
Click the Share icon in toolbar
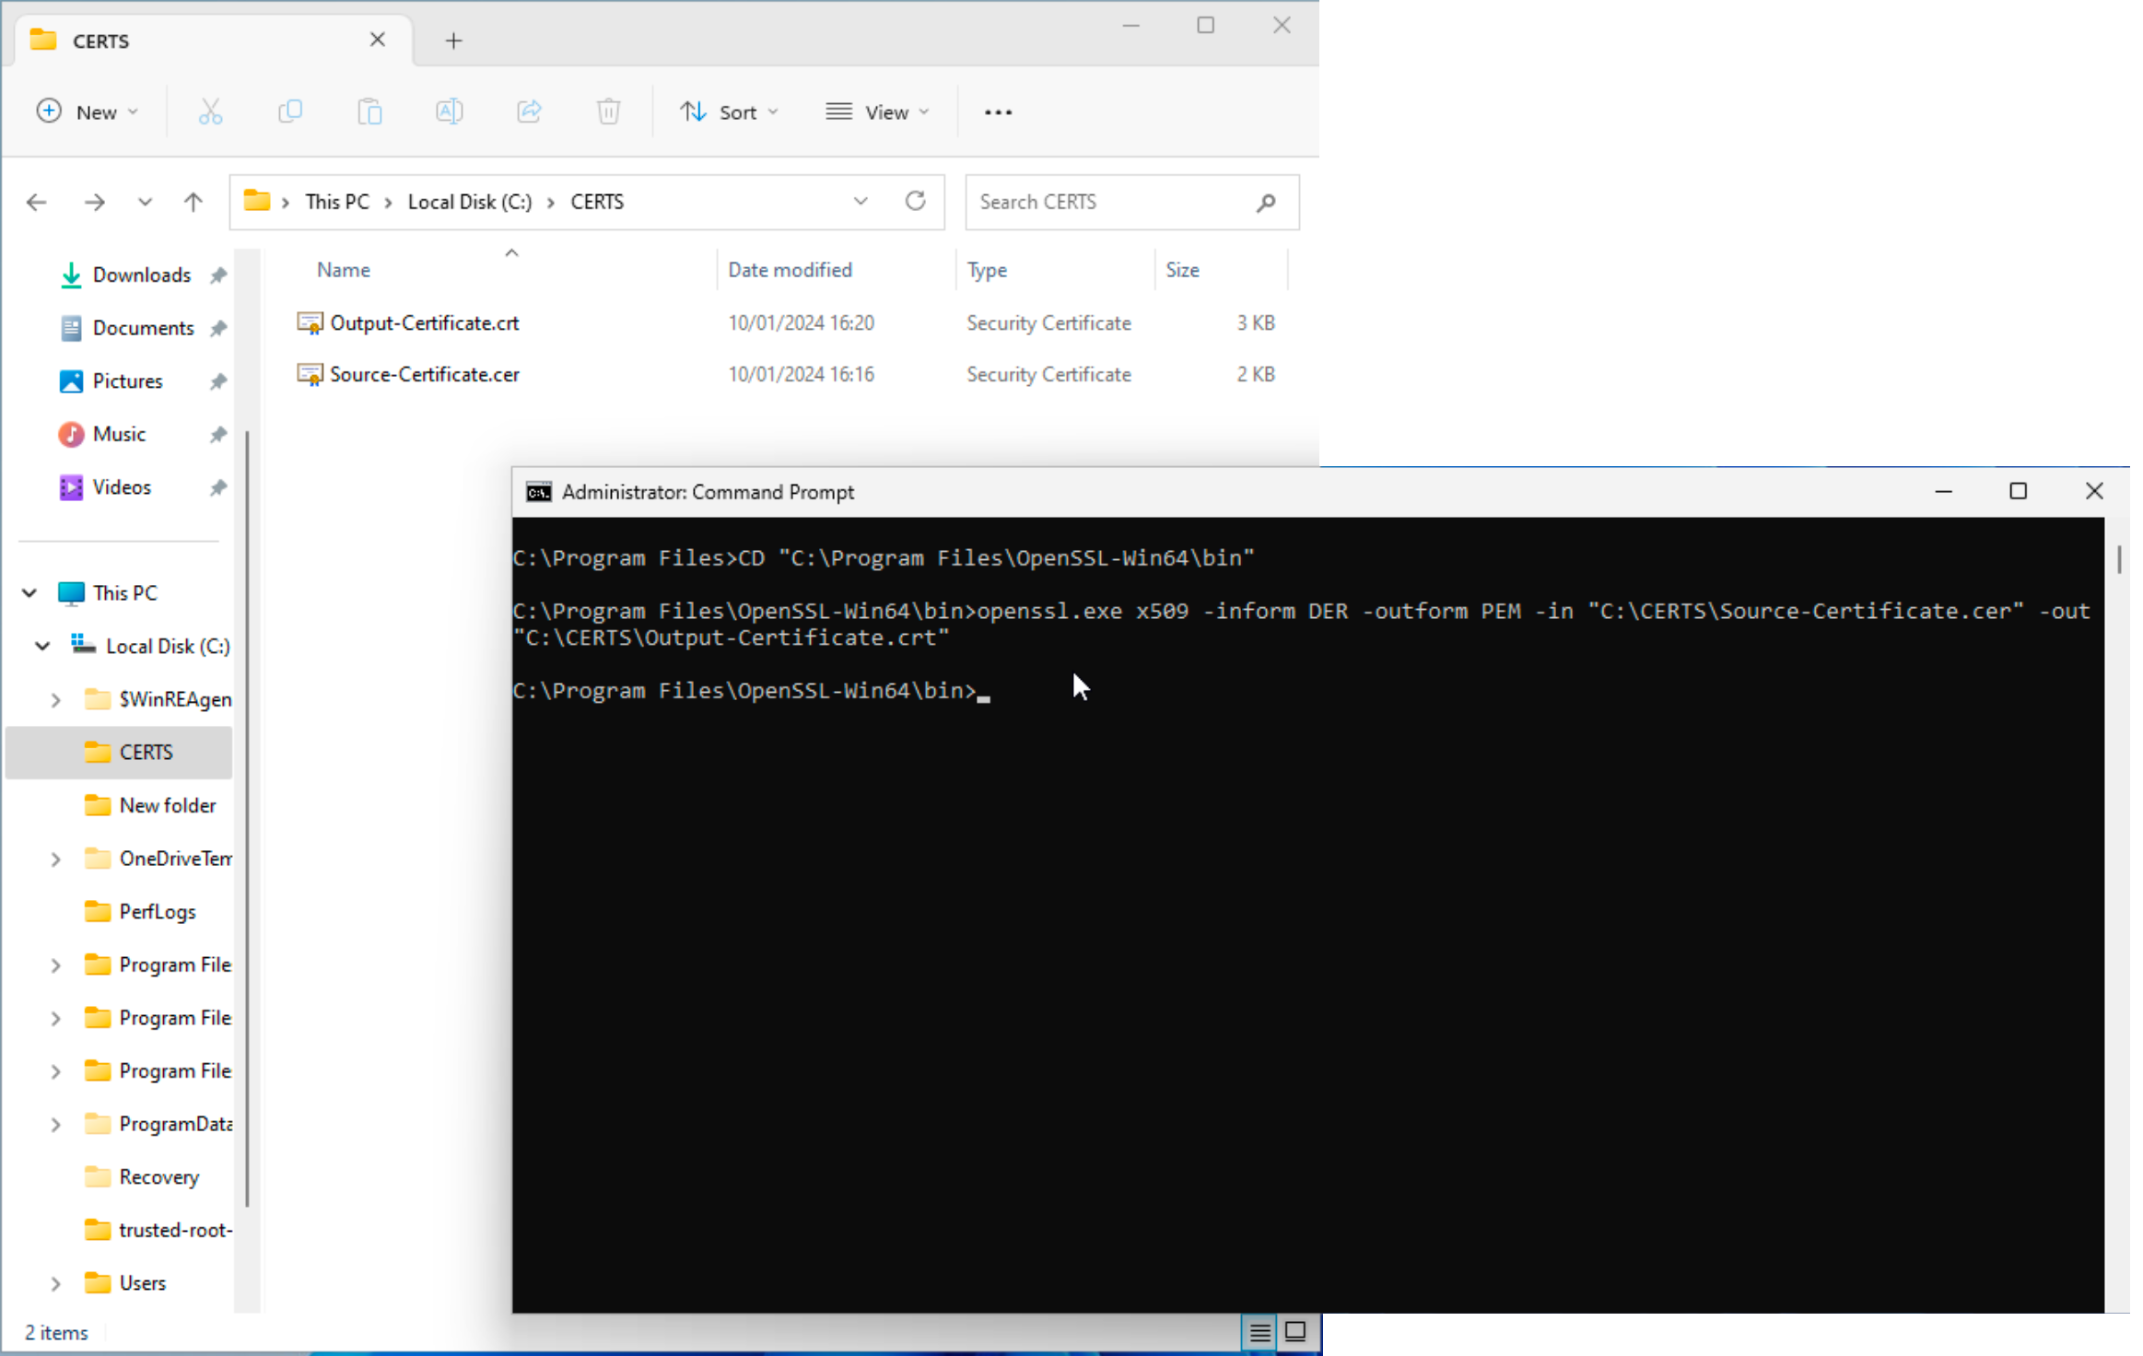[529, 112]
